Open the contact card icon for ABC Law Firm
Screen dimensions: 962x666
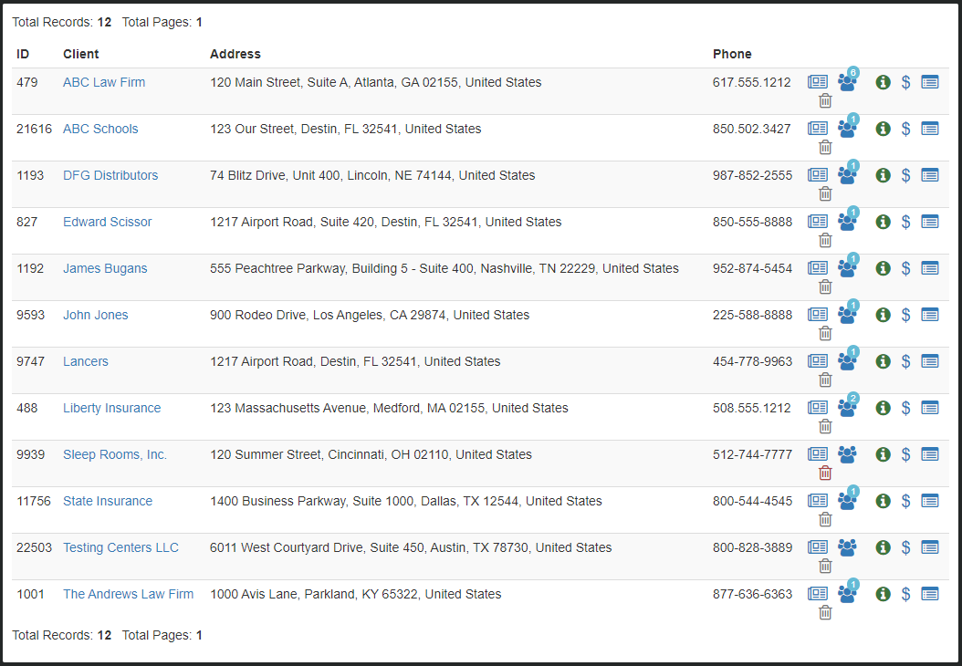click(x=817, y=81)
